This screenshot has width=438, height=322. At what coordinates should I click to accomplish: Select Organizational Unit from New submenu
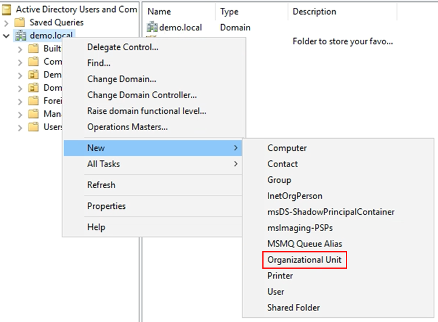[x=305, y=260]
